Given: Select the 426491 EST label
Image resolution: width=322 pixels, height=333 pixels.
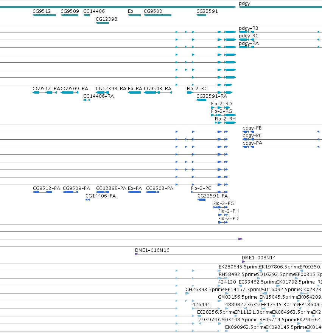Looking at the screenshot, I should click(201, 305).
